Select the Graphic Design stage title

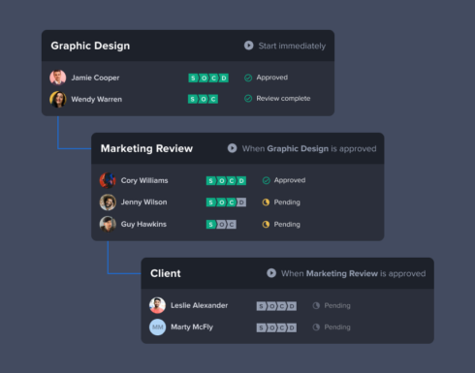(x=90, y=46)
